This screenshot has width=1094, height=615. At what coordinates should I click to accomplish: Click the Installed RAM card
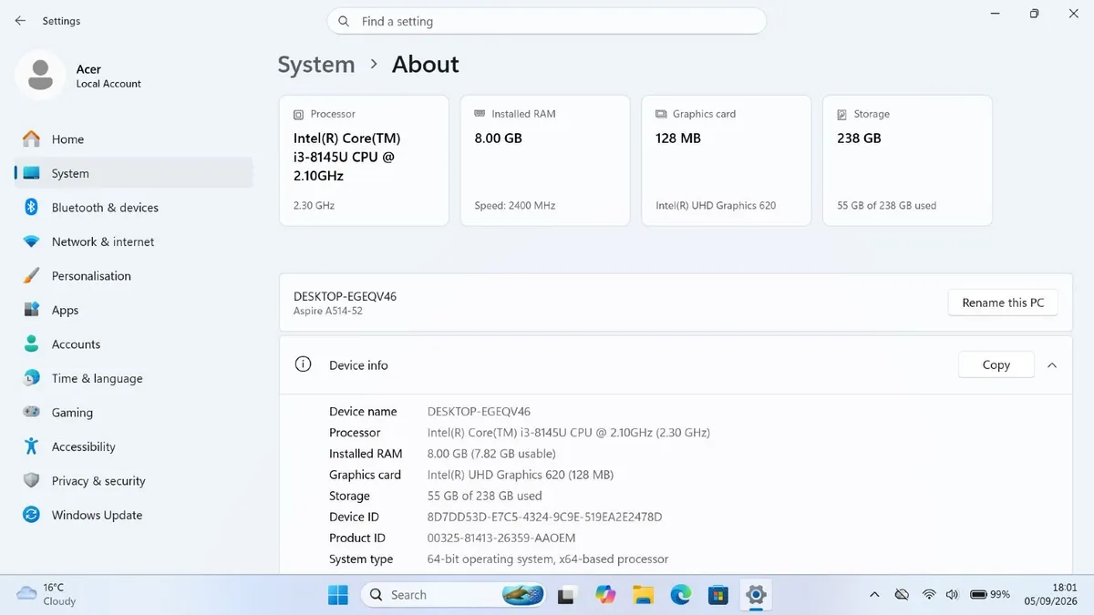point(545,160)
